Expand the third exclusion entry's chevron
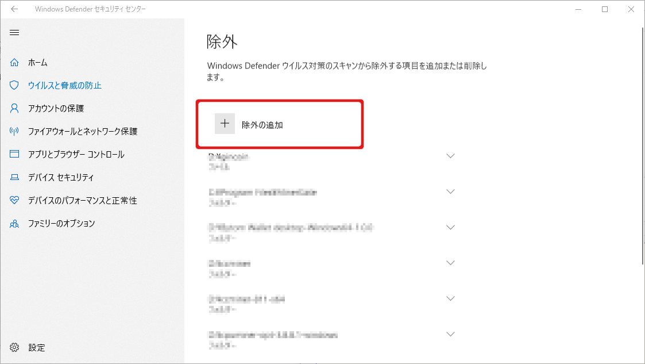 450,227
